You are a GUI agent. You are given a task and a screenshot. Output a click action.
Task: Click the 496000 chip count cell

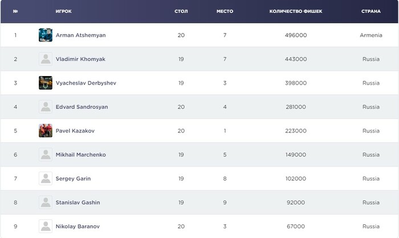point(296,35)
